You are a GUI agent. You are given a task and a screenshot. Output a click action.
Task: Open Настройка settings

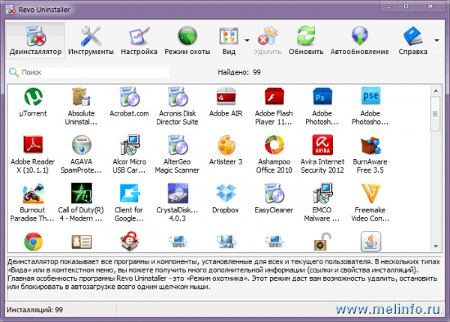click(x=139, y=41)
